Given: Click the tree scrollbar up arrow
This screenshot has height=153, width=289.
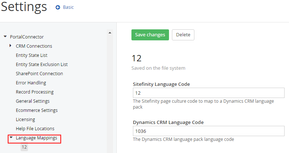Looking at the screenshot, I should (x=110, y=33).
